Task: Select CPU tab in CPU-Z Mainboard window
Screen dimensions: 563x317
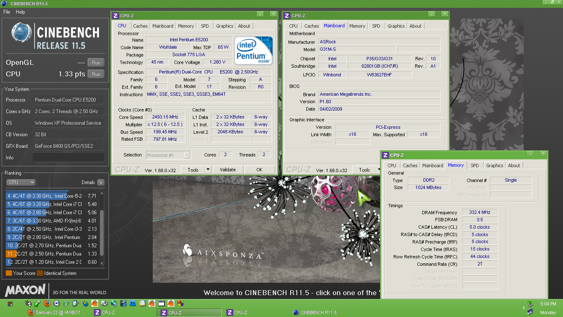Action: tap(294, 26)
